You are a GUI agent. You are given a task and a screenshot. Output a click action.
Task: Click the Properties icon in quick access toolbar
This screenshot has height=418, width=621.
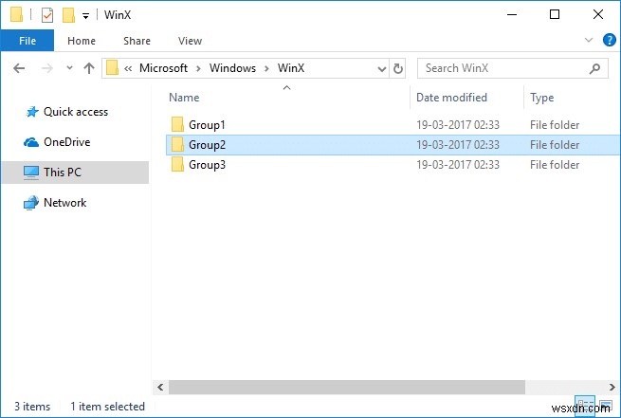47,15
